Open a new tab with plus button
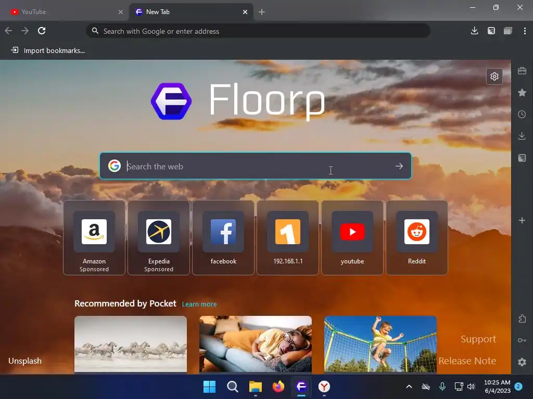The width and height of the screenshot is (533, 399). tap(262, 12)
